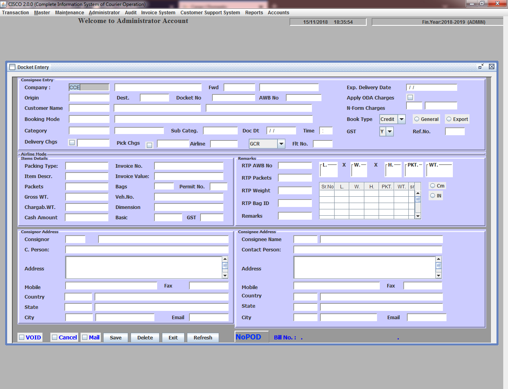Click the Company code field containing CCE
The image size is (508, 389).
pos(89,87)
